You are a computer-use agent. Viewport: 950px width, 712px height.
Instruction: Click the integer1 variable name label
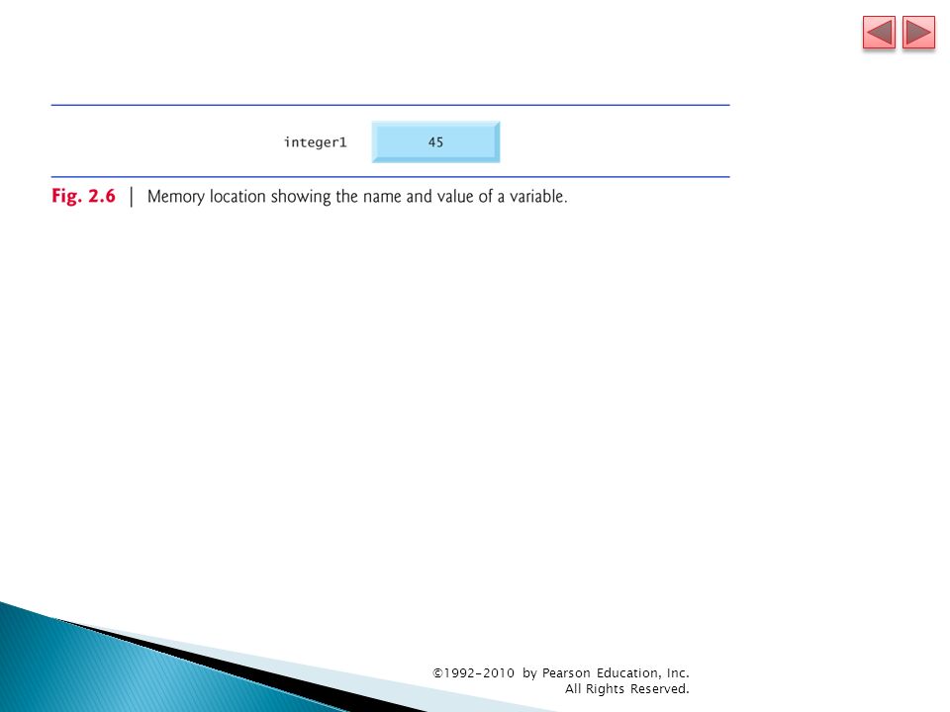(315, 142)
